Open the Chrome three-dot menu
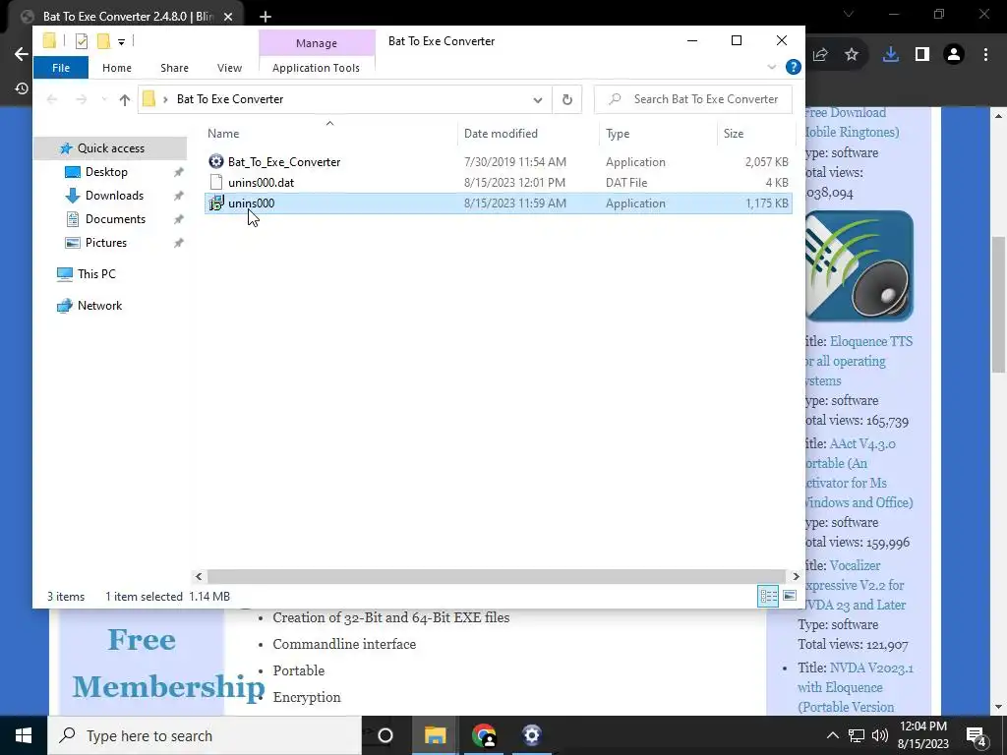 (x=985, y=55)
